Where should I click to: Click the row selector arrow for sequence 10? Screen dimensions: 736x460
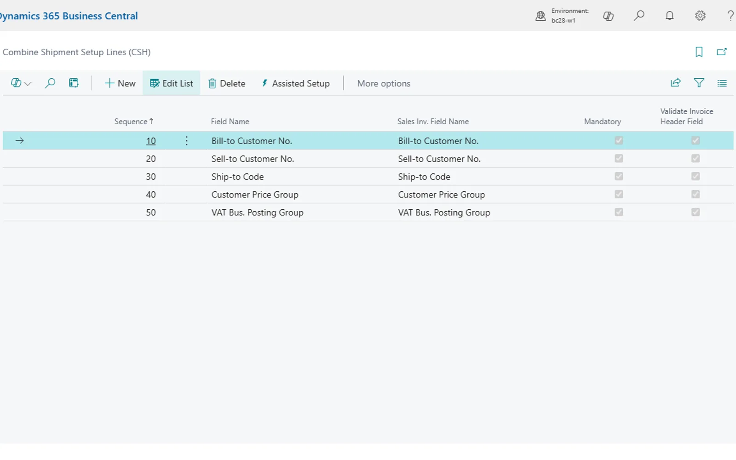pos(20,140)
